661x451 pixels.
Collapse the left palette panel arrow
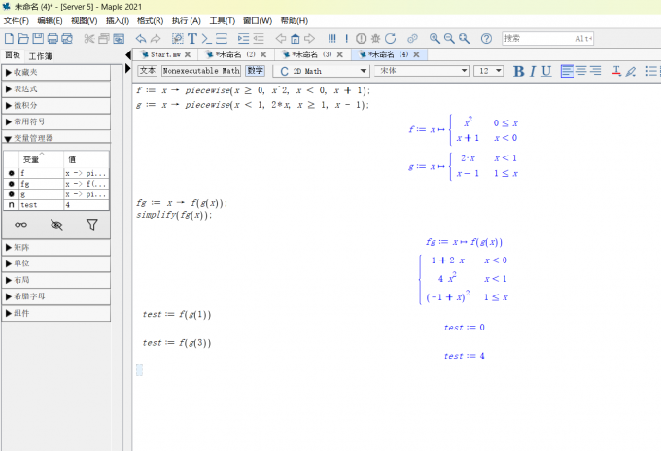(x=128, y=54)
